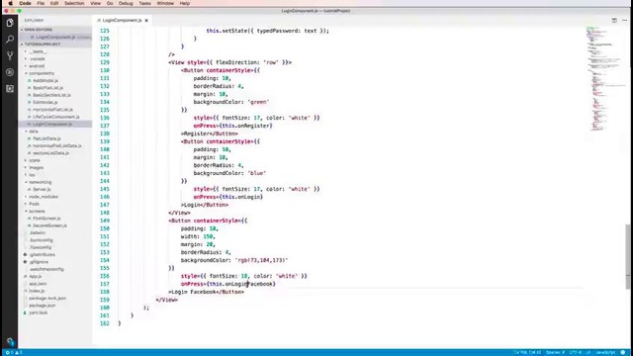Open the Edit menu
633x356 pixels.
[x=54, y=3]
